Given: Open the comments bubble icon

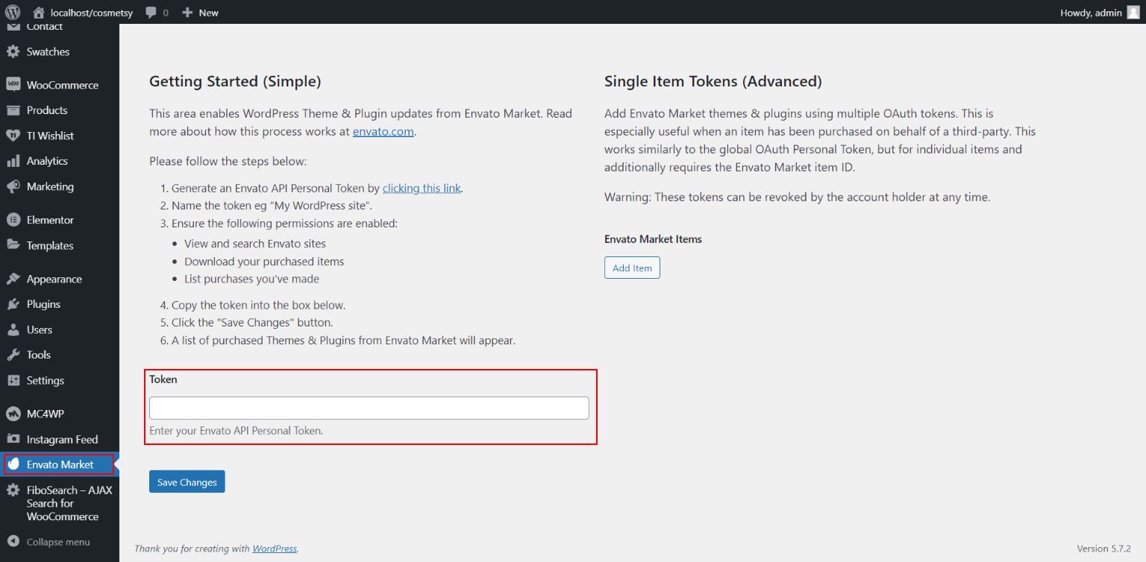Looking at the screenshot, I should [x=151, y=13].
